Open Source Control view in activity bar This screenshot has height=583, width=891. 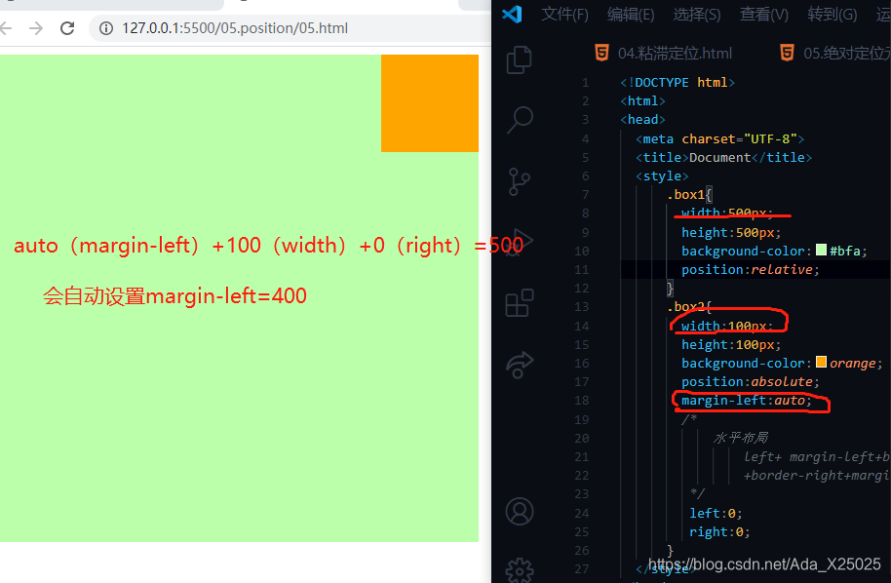[x=519, y=182]
